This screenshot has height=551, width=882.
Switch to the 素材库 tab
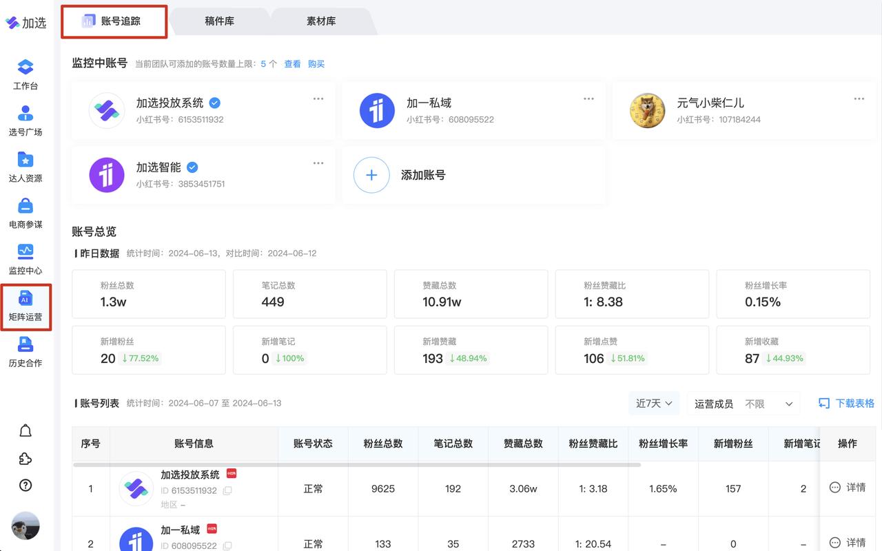click(x=321, y=21)
